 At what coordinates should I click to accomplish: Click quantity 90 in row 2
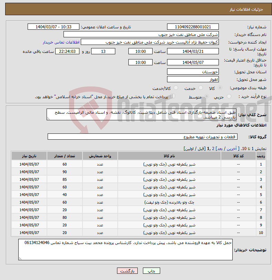[x=65, y=172]
